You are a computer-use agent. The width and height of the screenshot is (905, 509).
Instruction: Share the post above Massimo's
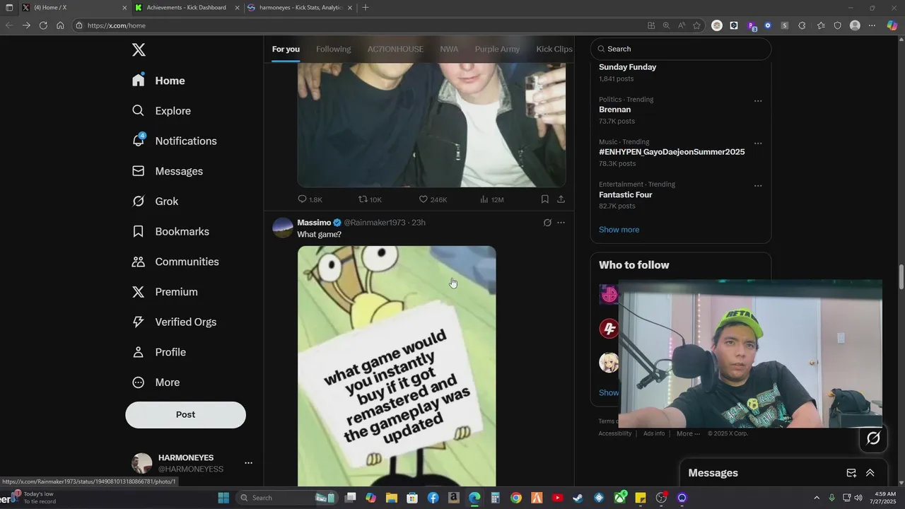tap(561, 199)
